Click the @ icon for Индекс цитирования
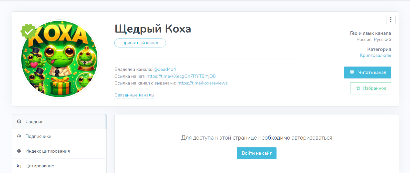 point(19,151)
